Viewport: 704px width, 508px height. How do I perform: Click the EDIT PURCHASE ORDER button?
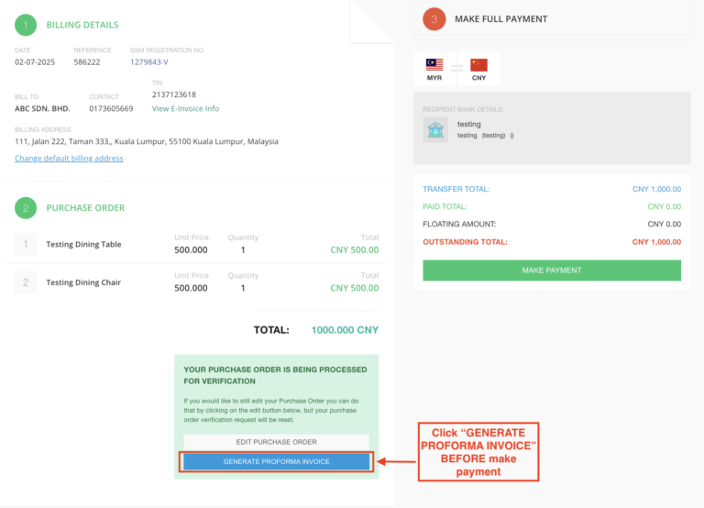coord(277,442)
